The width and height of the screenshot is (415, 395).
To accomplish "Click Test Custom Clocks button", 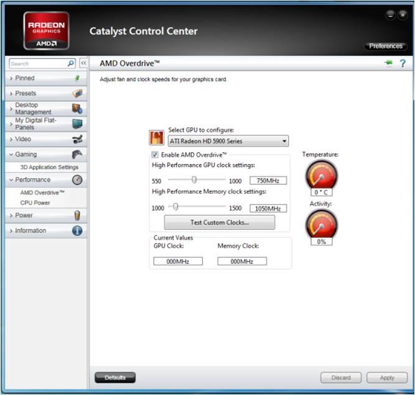I will pyautogui.click(x=220, y=222).
